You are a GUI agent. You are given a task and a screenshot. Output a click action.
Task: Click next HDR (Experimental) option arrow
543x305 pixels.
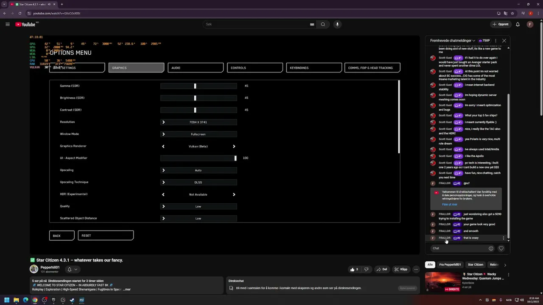234,194
